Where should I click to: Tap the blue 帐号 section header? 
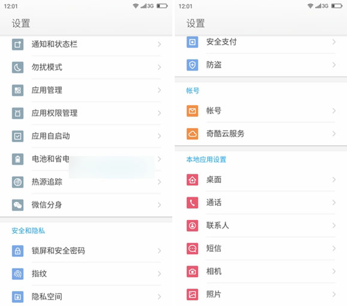pyautogui.click(x=193, y=91)
